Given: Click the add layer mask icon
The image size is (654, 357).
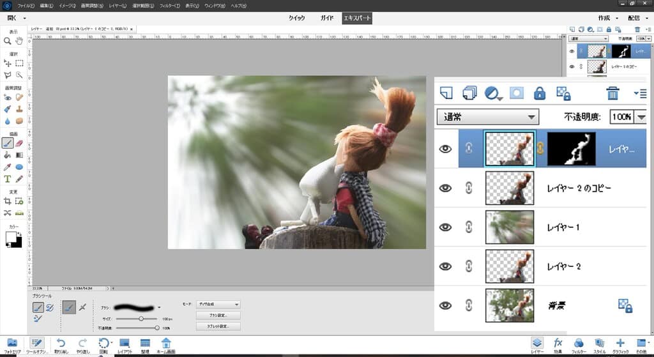Looking at the screenshot, I should (x=516, y=93).
